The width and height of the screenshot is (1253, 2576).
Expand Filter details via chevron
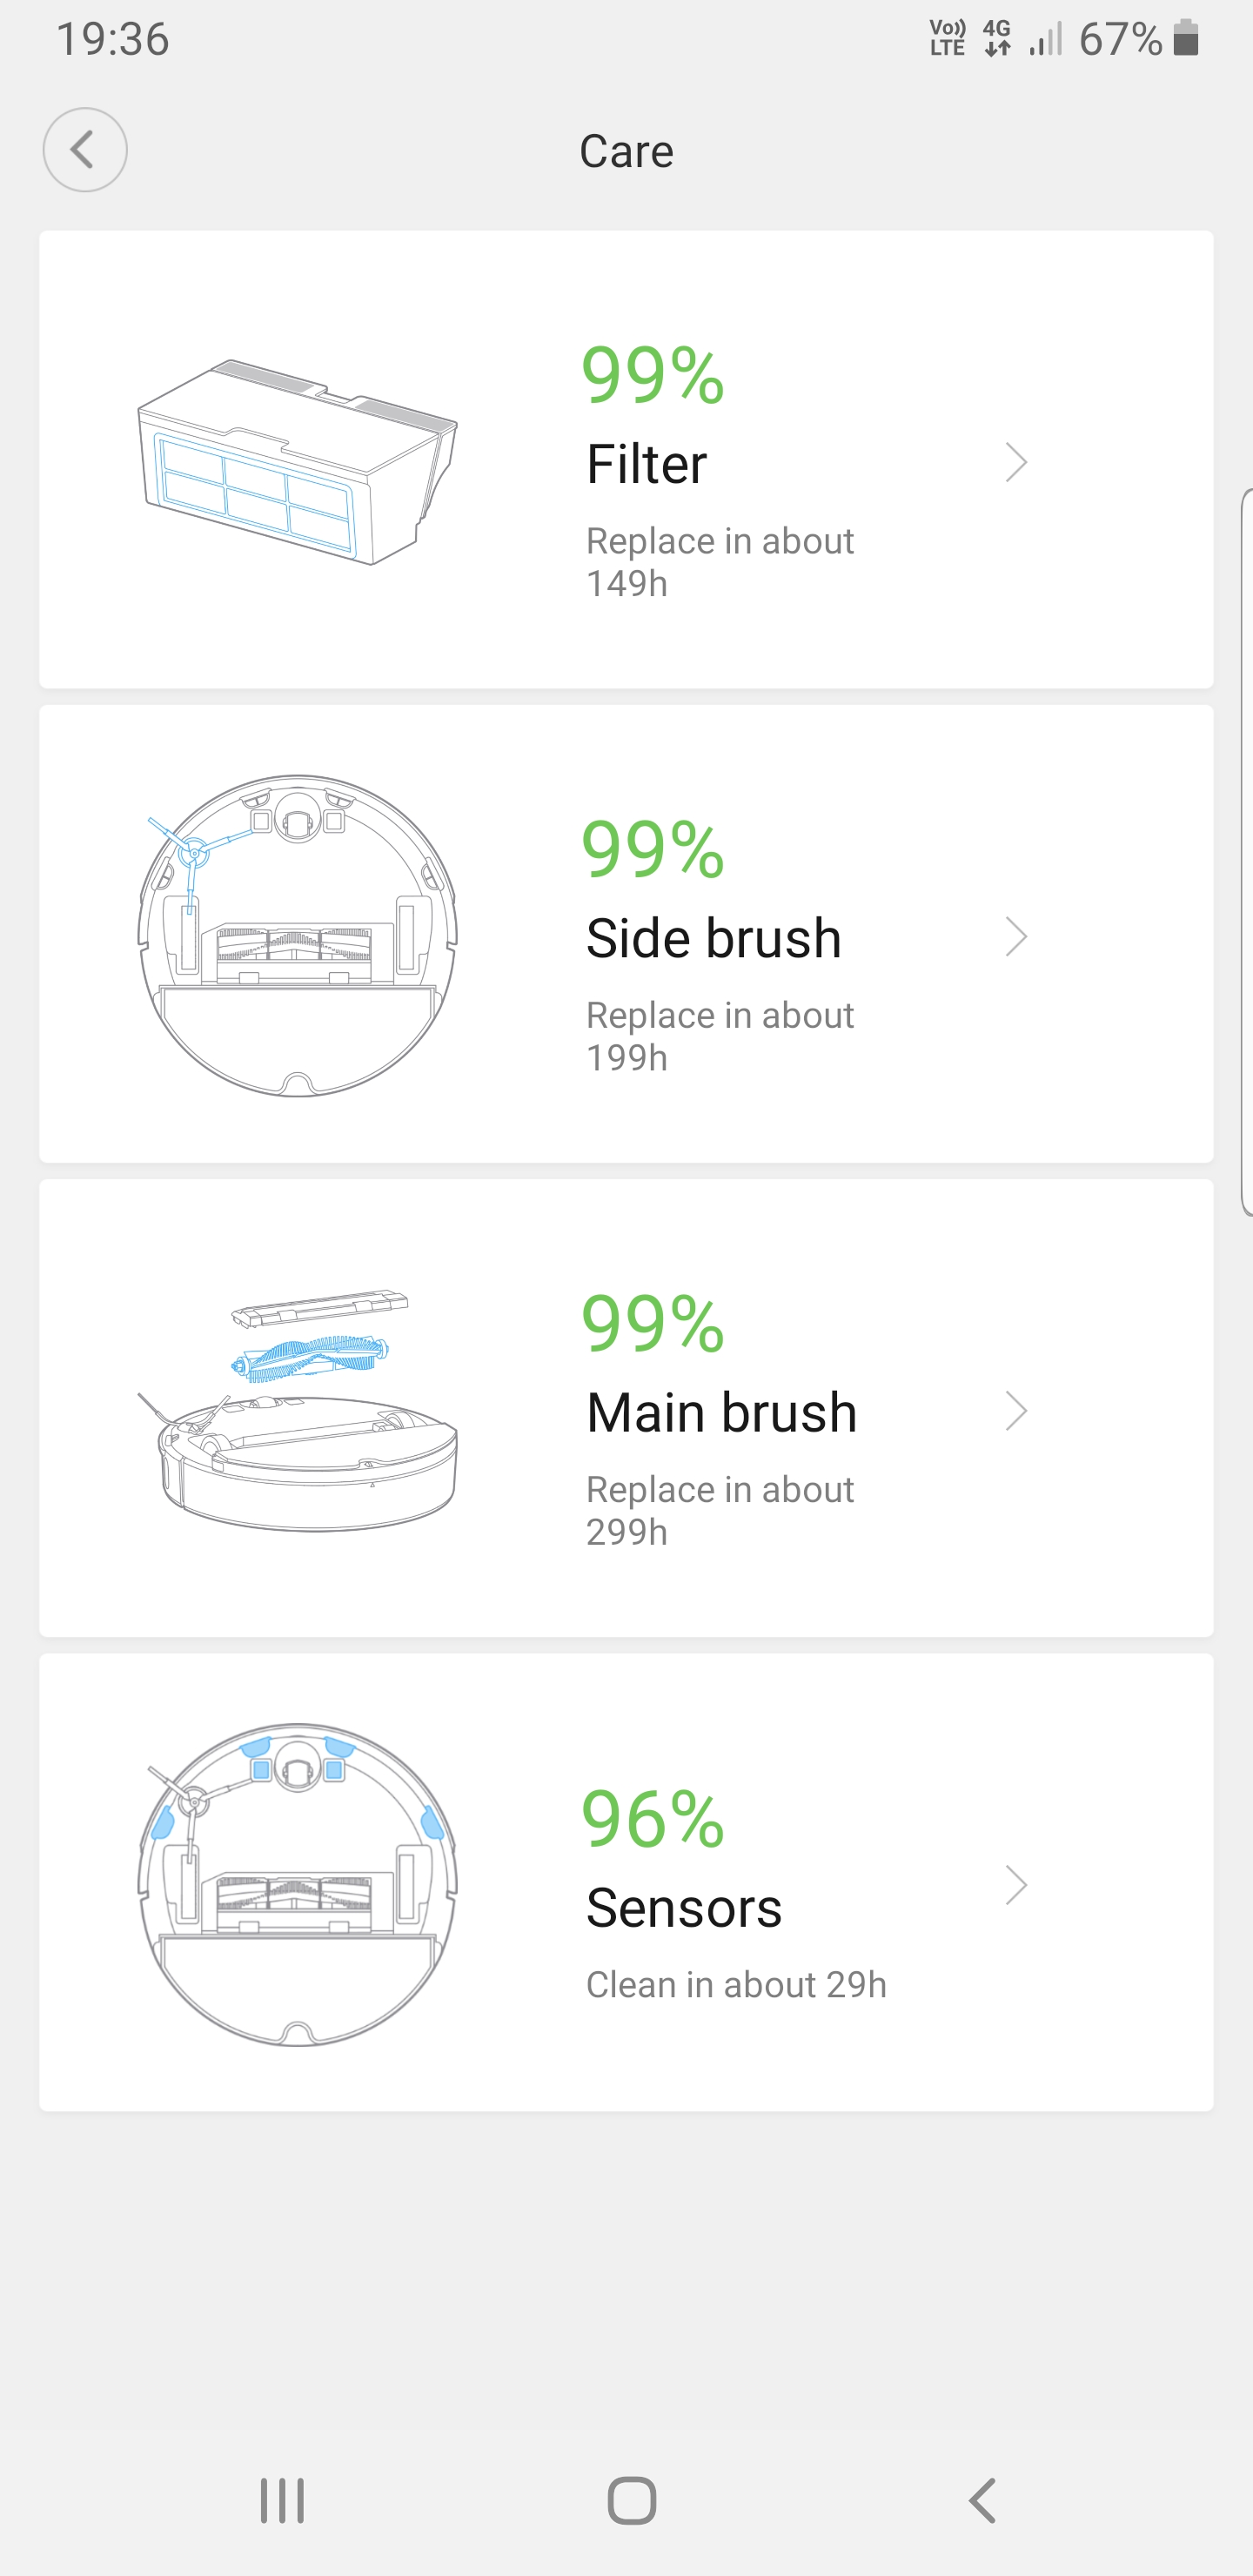pyautogui.click(x=1016, y=462)
